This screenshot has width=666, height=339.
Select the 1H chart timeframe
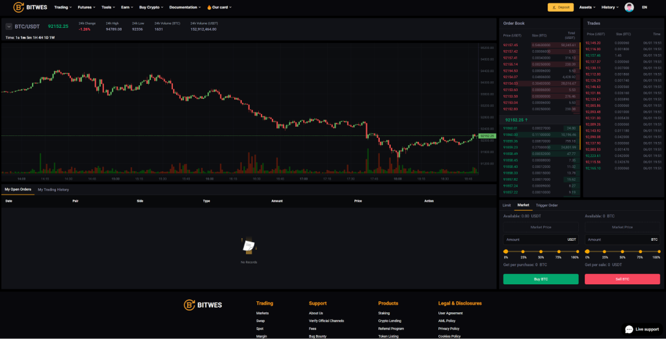point(35,38)
